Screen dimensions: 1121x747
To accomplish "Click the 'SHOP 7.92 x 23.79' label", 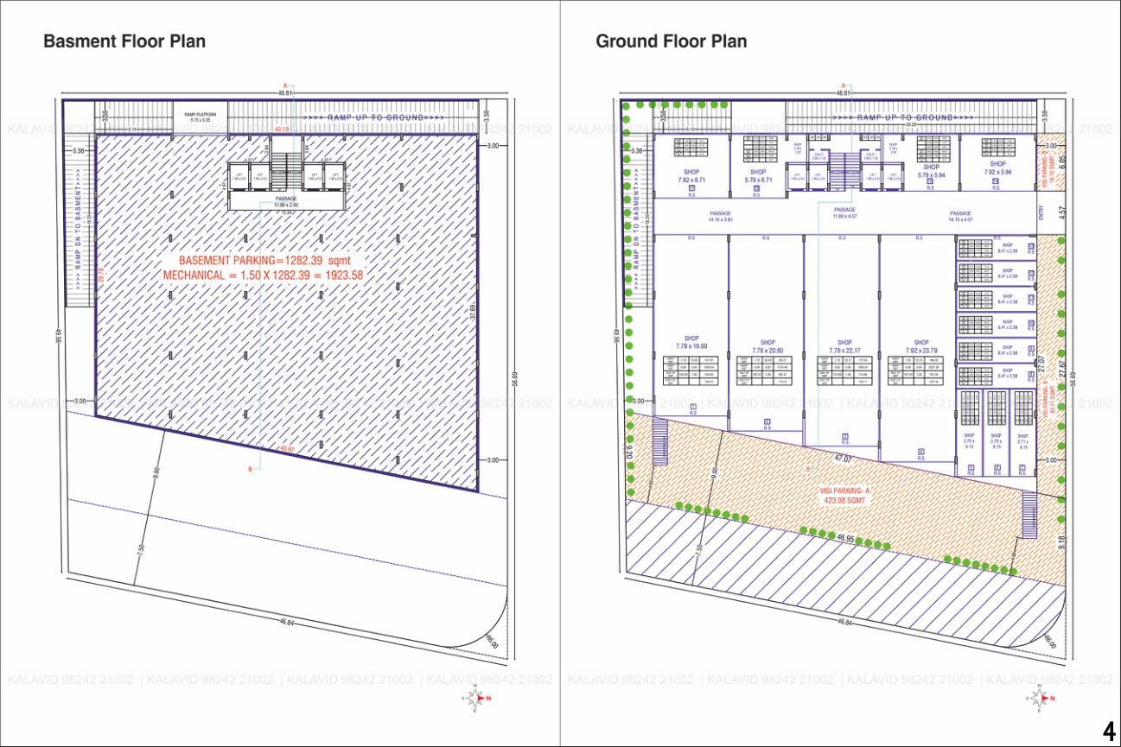I will coord(921,346).
